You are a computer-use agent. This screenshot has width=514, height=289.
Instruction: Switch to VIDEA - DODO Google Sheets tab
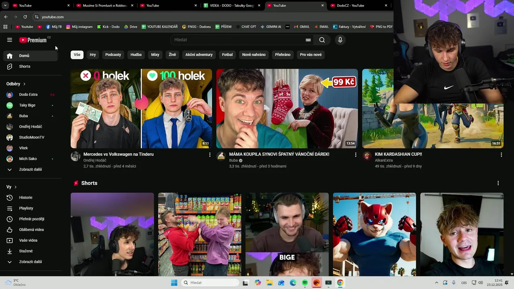click(x=232, y=6)
